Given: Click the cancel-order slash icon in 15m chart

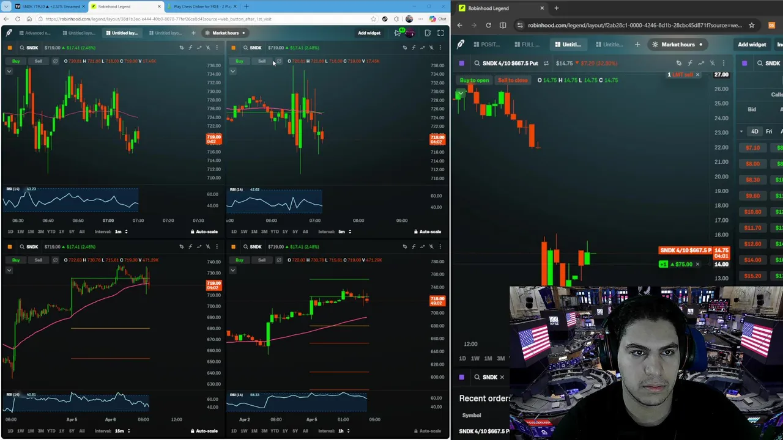Looking at the screenshot, I should (x=56, y=260).
